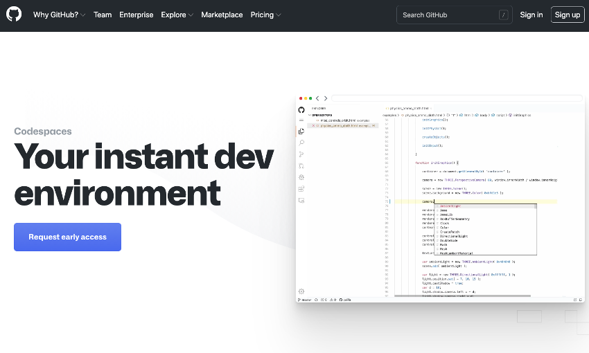Click the Request early access button
The width and height of the screenshot is (589, 353).
[x=68, y=237]
